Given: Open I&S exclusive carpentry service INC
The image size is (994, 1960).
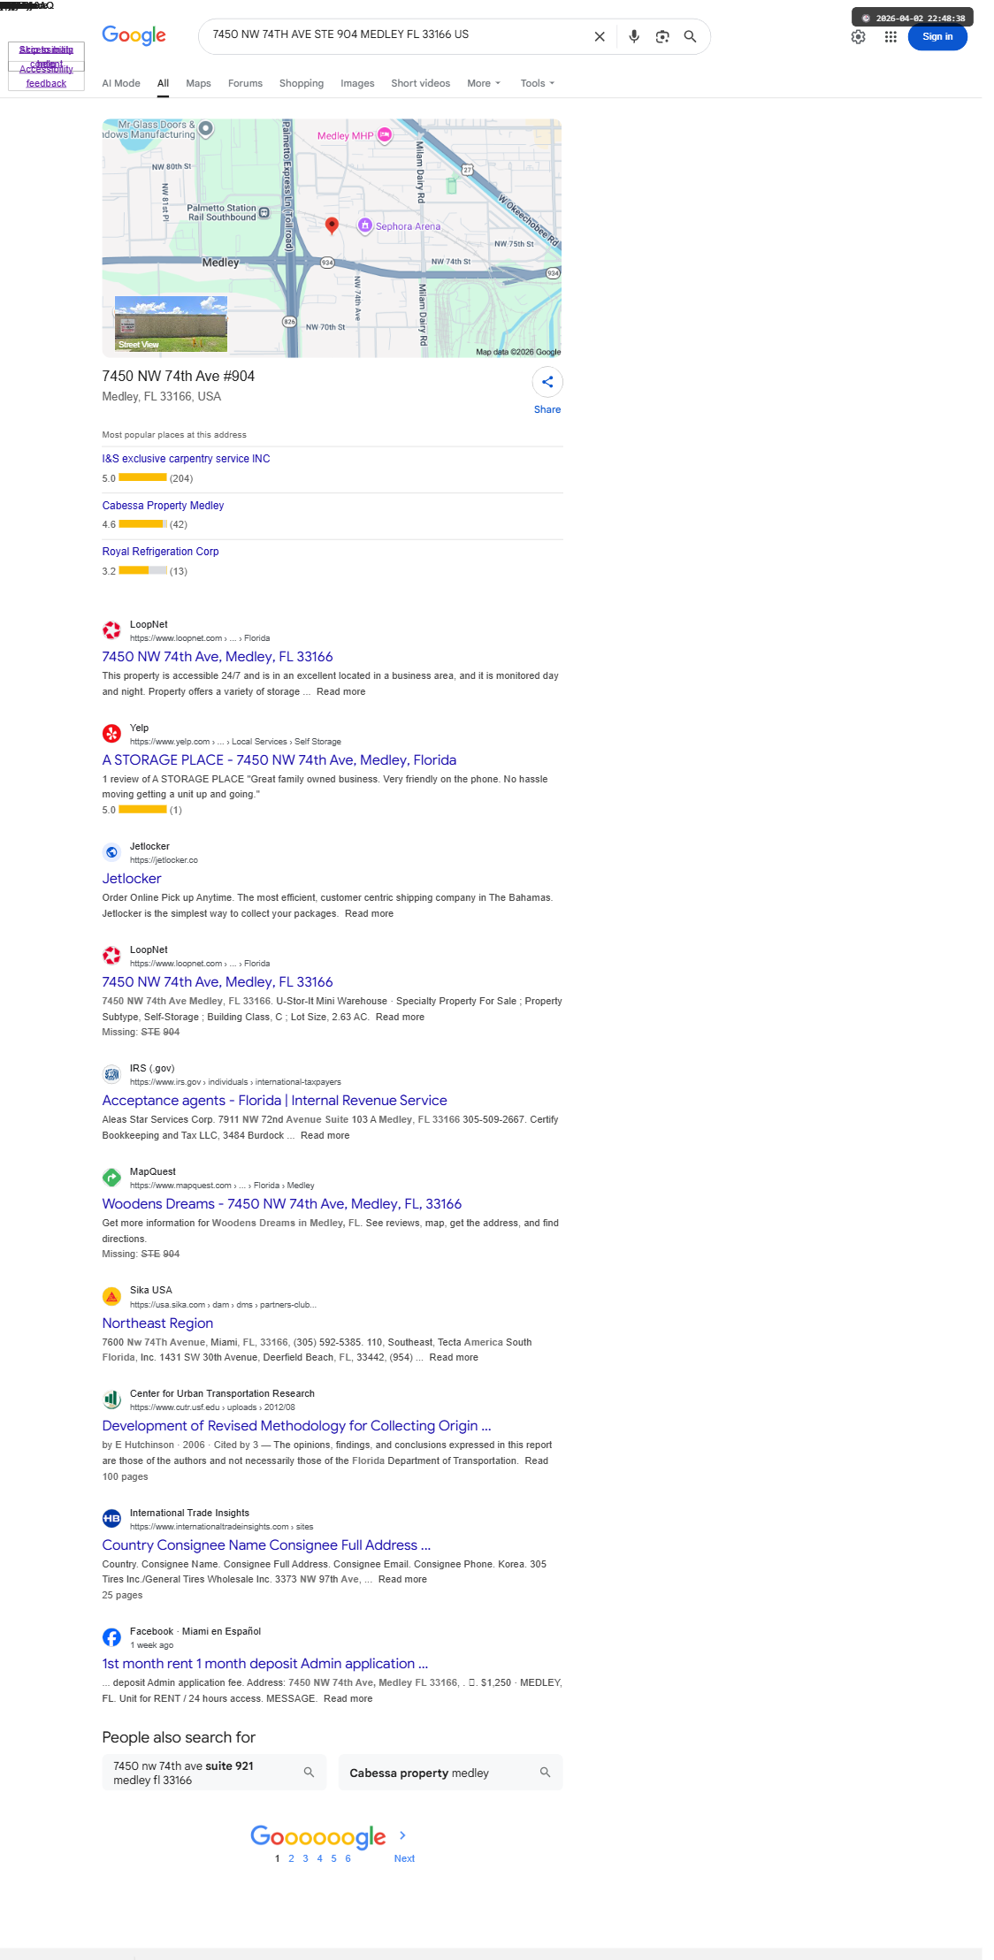Looking at the screenshot, I should 186,459.
